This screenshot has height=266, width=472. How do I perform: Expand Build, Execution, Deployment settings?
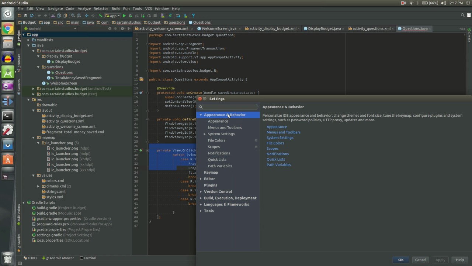(x=201, y=198)
